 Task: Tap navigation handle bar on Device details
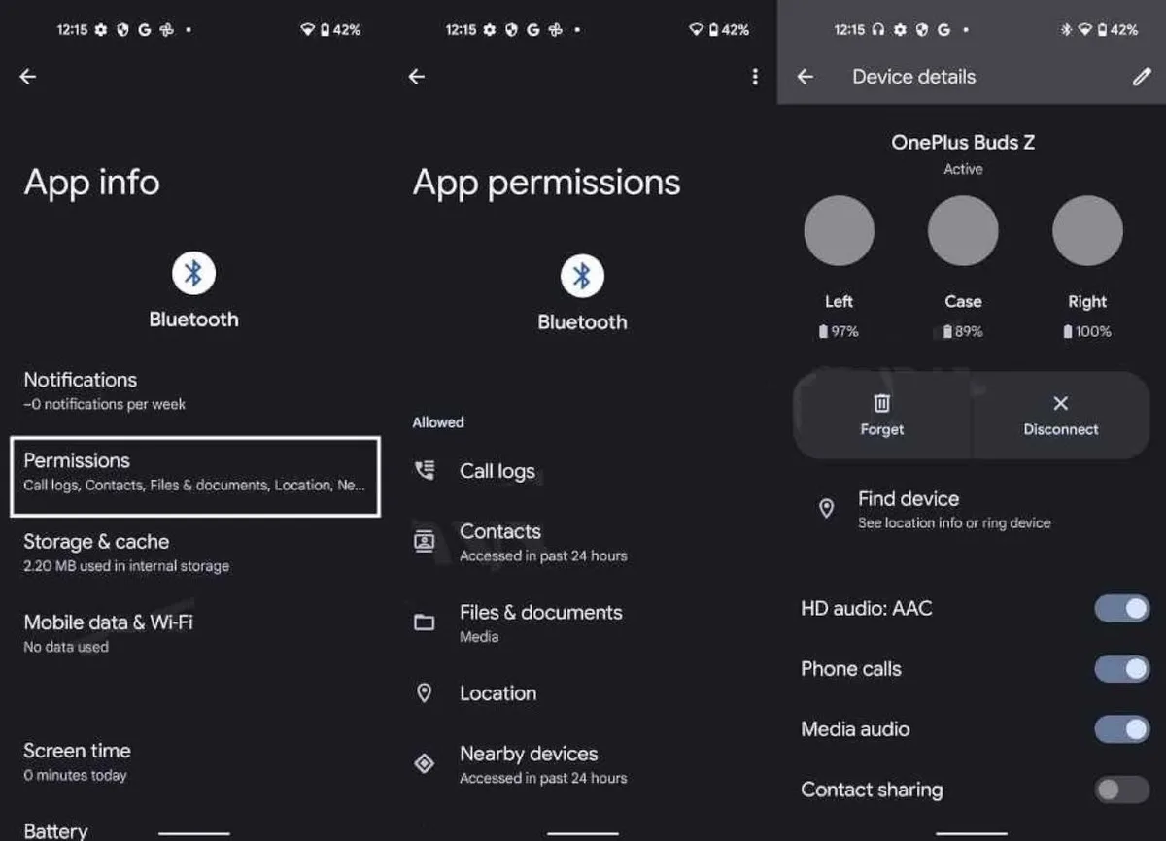(971, 833)
